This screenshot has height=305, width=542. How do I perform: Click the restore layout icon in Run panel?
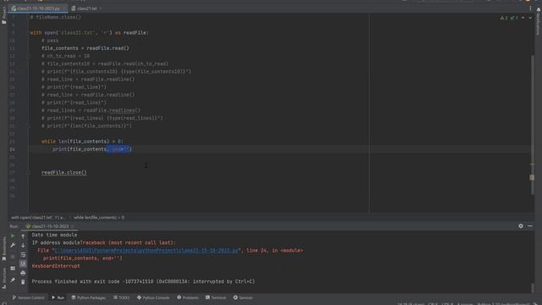[13, 269]
